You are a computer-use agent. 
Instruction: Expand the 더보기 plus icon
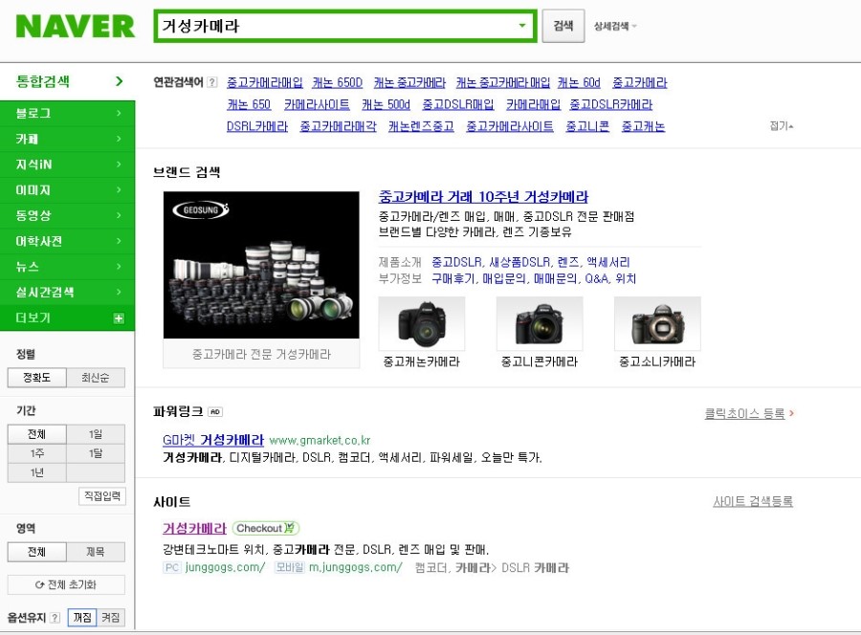(119, 318)
